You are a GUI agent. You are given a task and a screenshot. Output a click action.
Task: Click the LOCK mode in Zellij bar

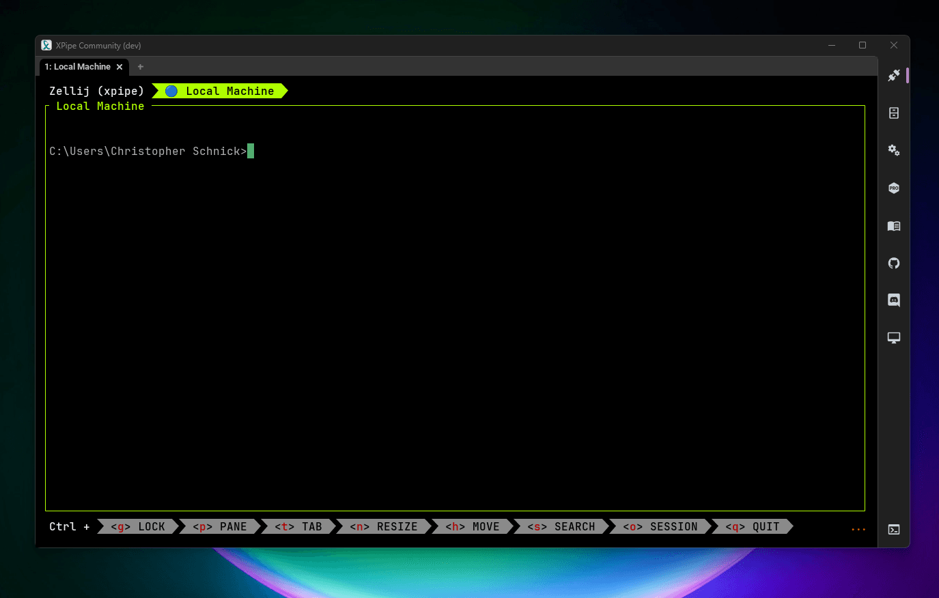point(139,526)
